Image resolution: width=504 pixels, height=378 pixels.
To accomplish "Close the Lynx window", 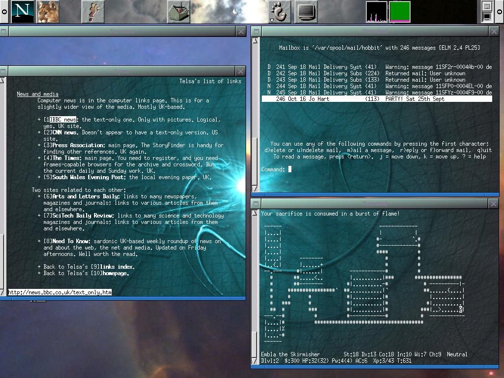I will pyautogui.click(x=241, y=71).
